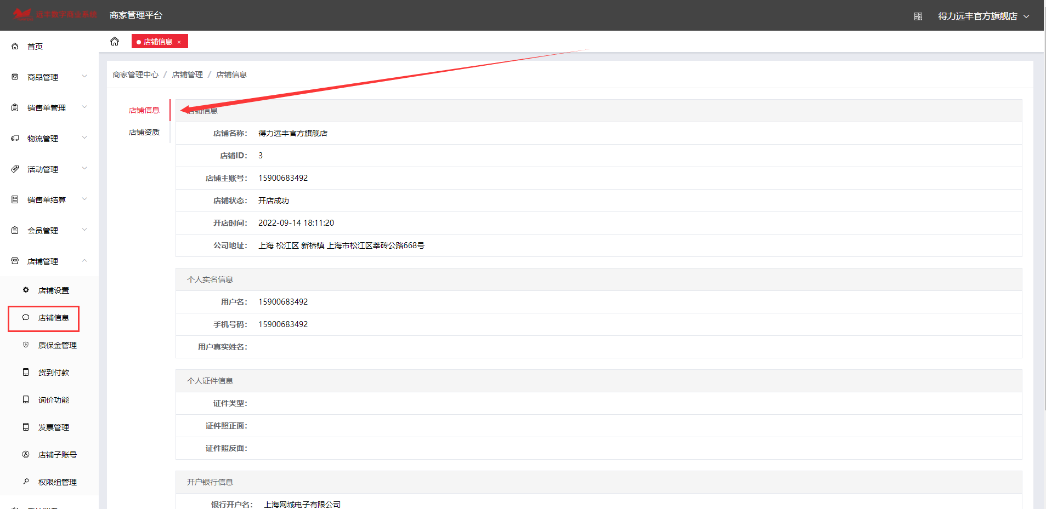
Task: Click the 手机号码 value 15900683492
Action: tap(283, 324)
